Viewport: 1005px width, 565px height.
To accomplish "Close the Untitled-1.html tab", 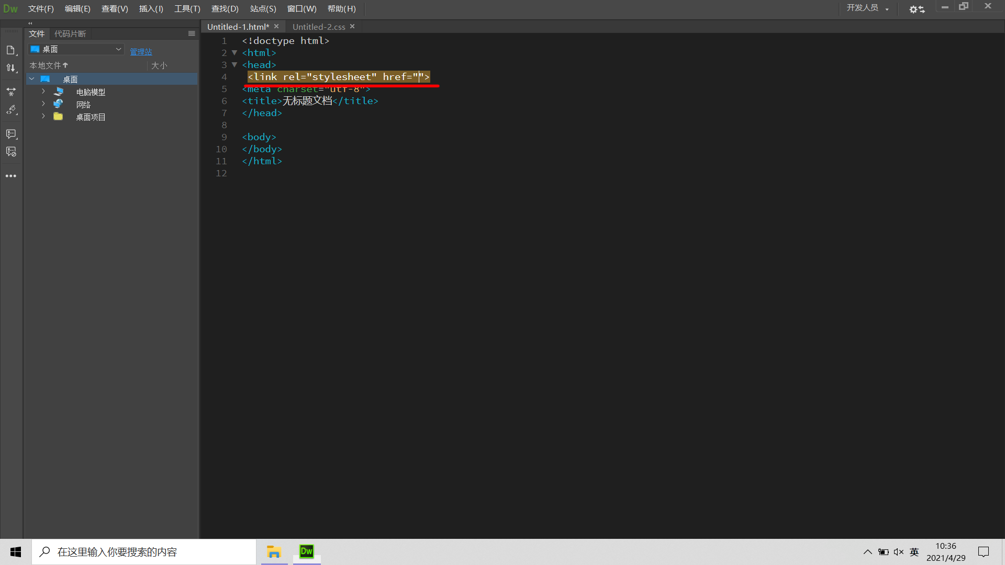I will coord(276,26).
